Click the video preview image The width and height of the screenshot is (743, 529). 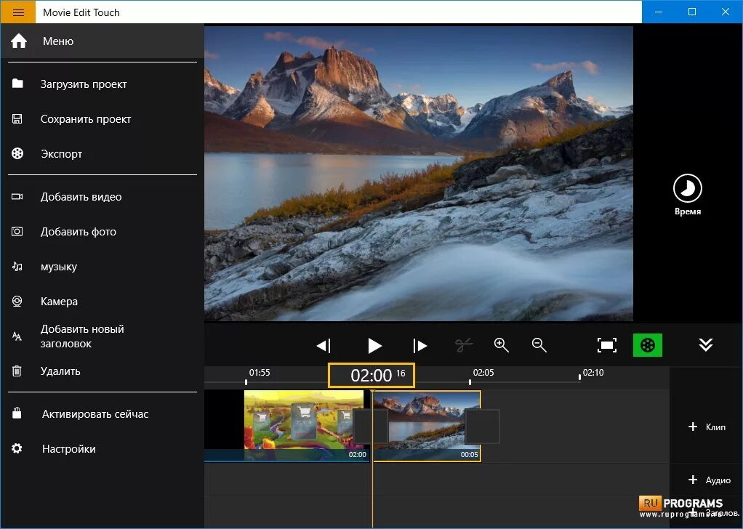(419, 174)
